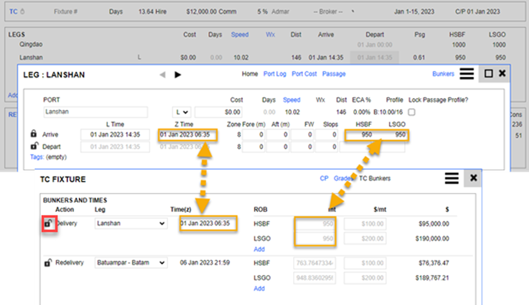
Task: Open the Redelivery leg Batuampar - Batam dropdown
Action: pos(131,263)
